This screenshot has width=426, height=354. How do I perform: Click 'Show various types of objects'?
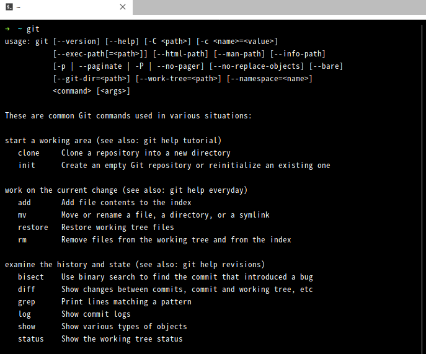coord(124,327)
